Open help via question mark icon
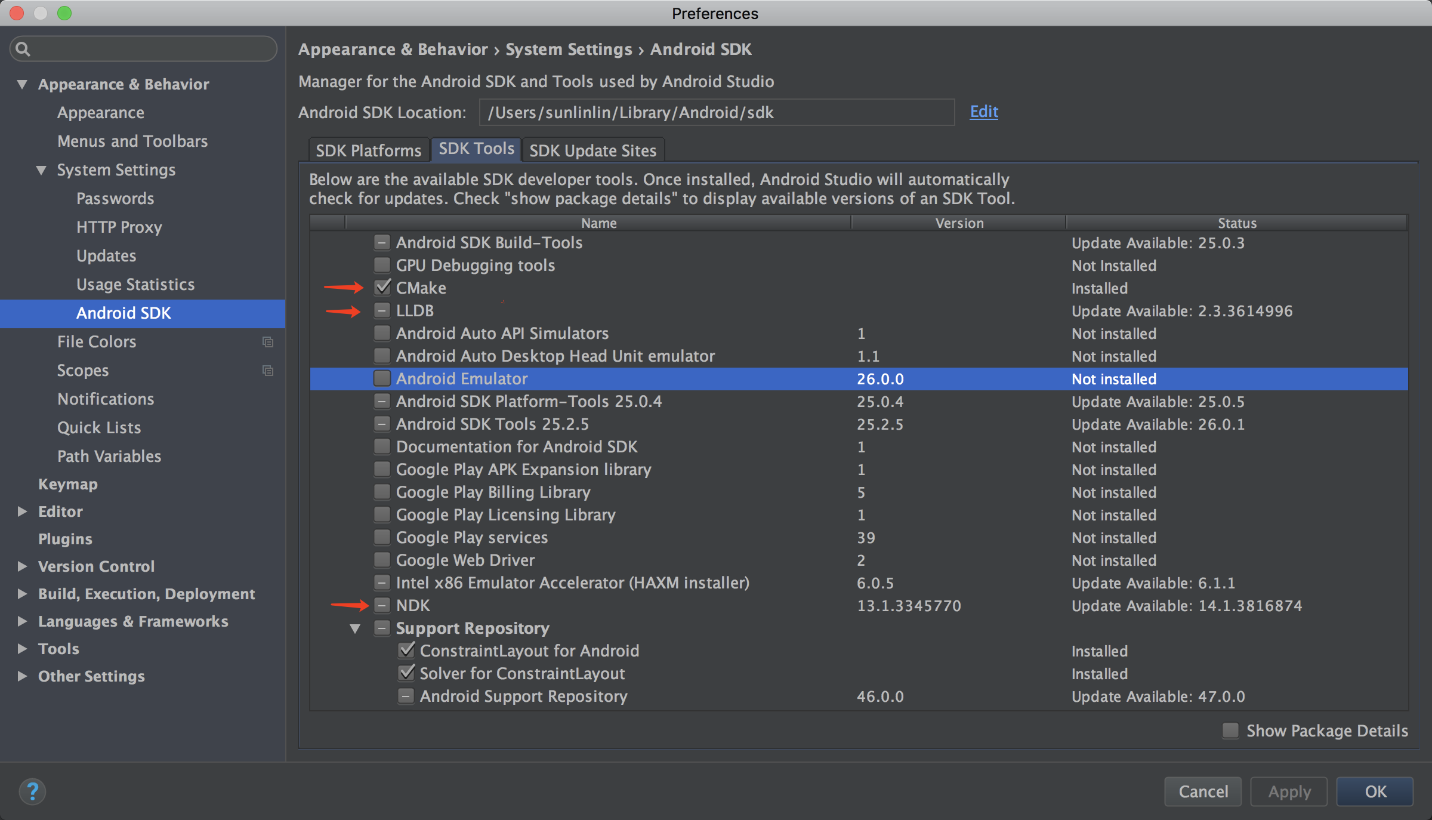This screenshot has height=820, width=1432. (32, 792)
